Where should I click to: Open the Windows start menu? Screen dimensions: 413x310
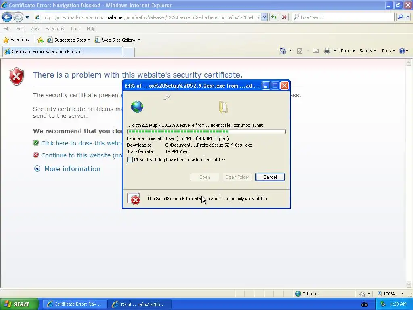(x=19, y=304)
